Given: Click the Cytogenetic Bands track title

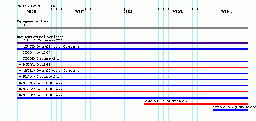Looking at the screenshot, I should [x=34, y=21].
